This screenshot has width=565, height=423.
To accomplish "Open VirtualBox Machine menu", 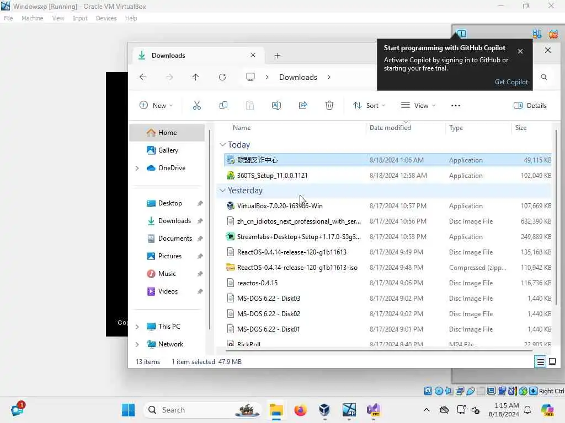I will 32,18.
